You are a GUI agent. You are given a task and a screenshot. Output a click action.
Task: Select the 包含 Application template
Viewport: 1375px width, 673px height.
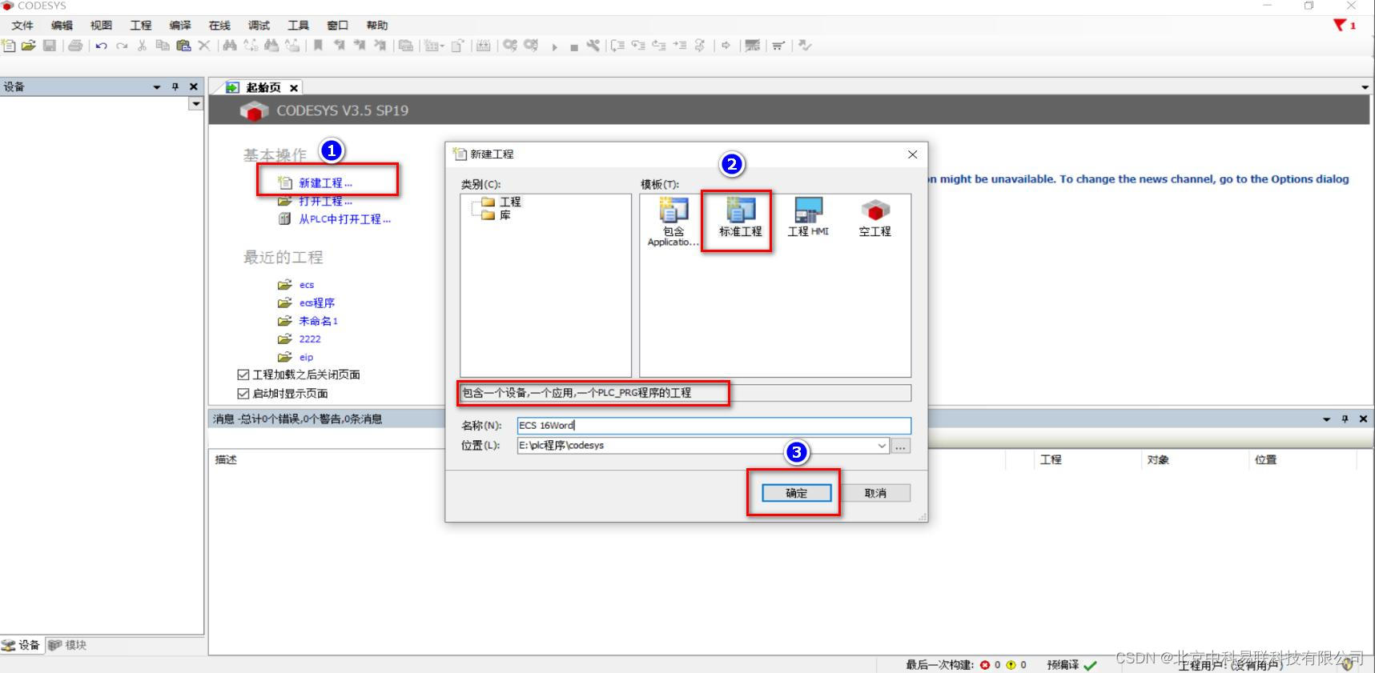[x=673, y=223]
